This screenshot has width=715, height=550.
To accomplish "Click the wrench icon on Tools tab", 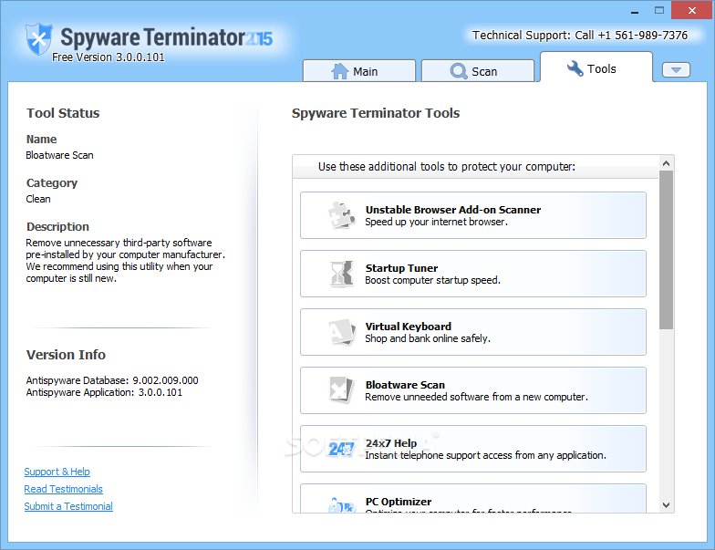I will coord(575,68).
